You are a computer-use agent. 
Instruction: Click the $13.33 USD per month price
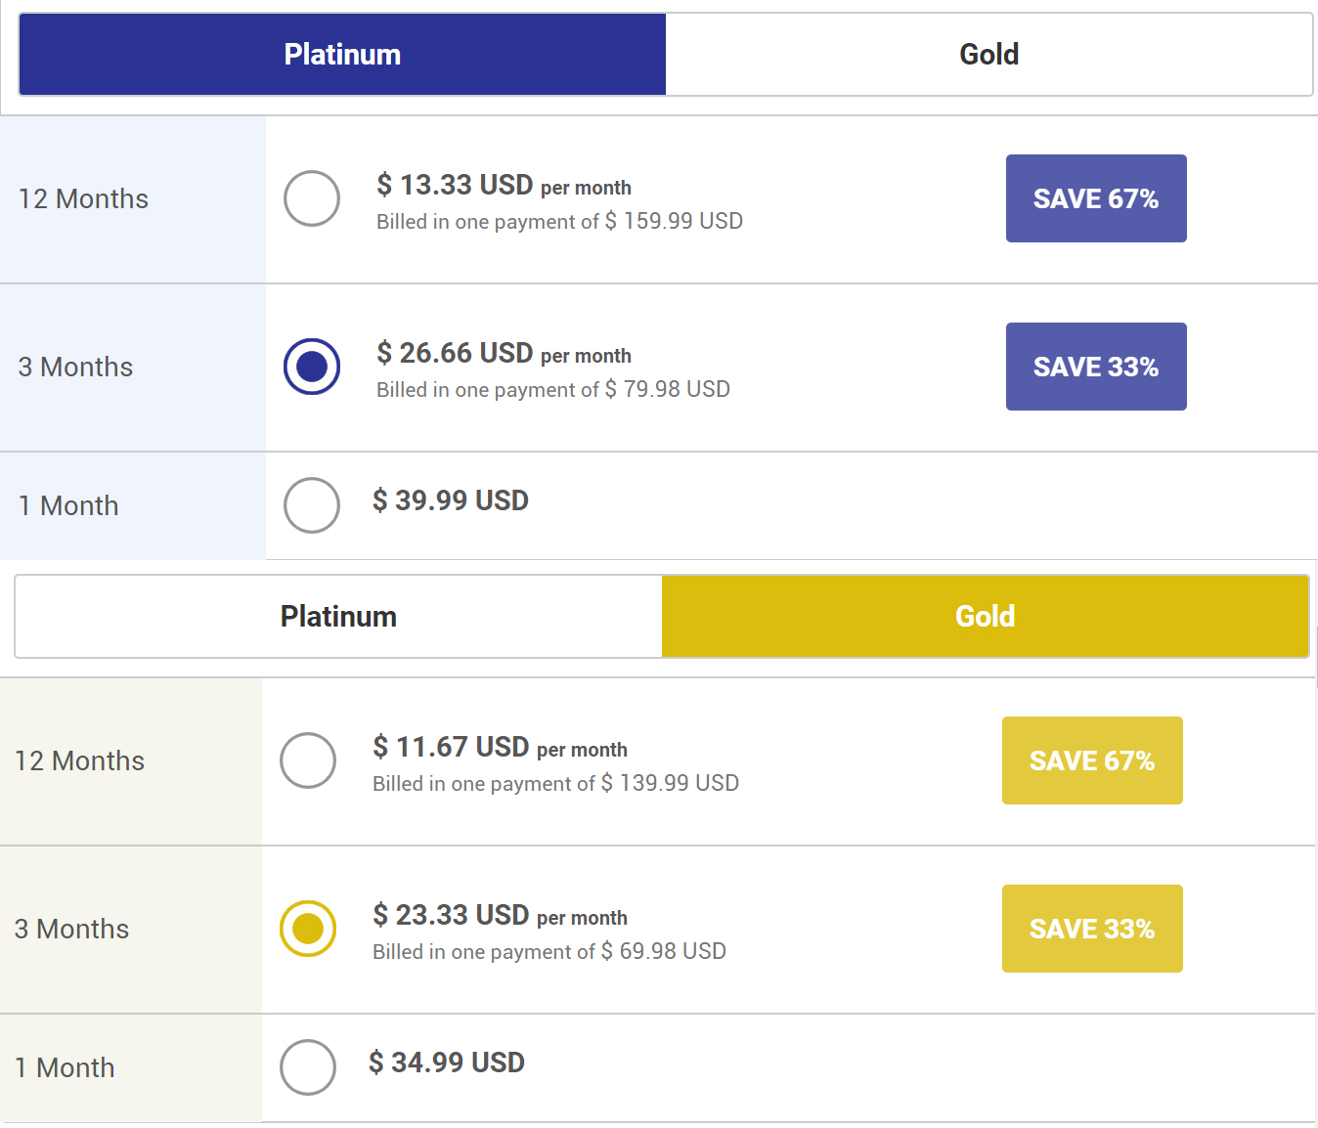pos(503,185)
